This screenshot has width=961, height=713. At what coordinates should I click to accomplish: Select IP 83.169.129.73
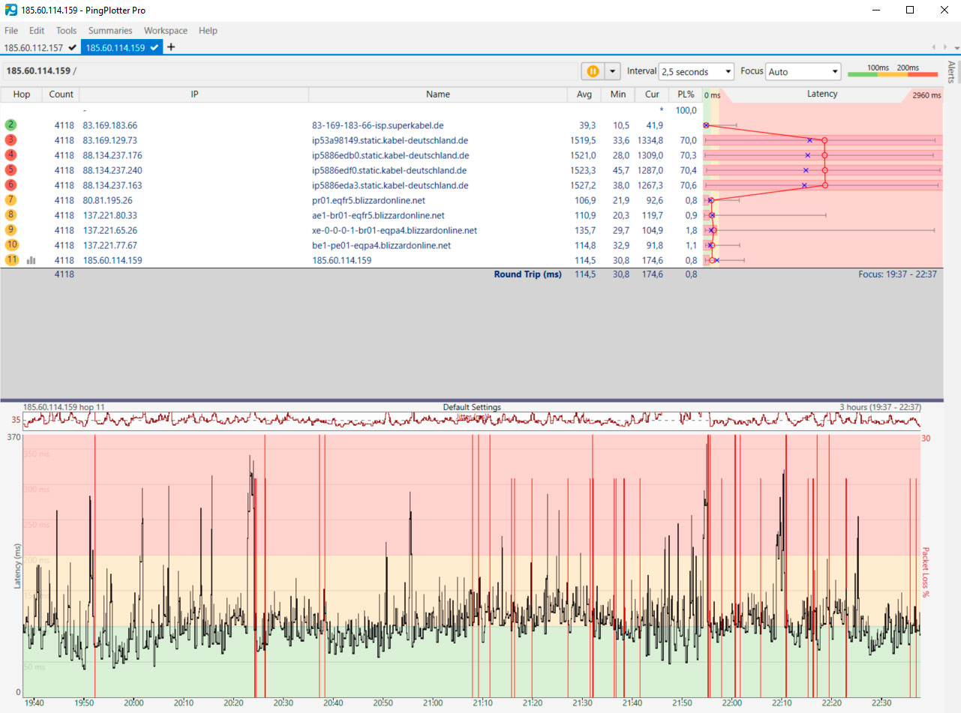click(x=110, y=140)
